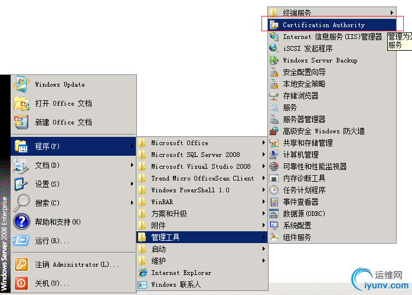Click the key icon for logging off Administrator
412x295 pixels.
click(x=21, y=264)
